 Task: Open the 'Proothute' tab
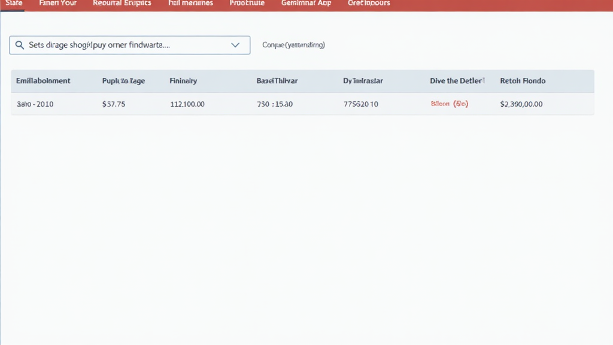[247, 3]
